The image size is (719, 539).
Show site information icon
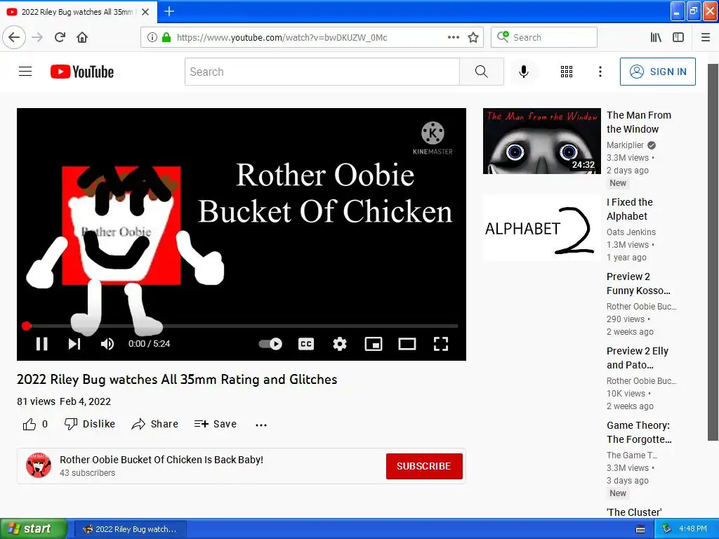coord(152,37)
